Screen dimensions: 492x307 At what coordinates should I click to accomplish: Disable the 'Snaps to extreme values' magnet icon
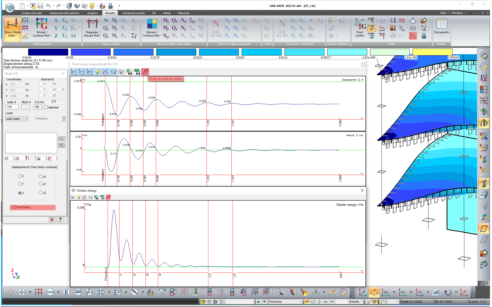[145, 72]
